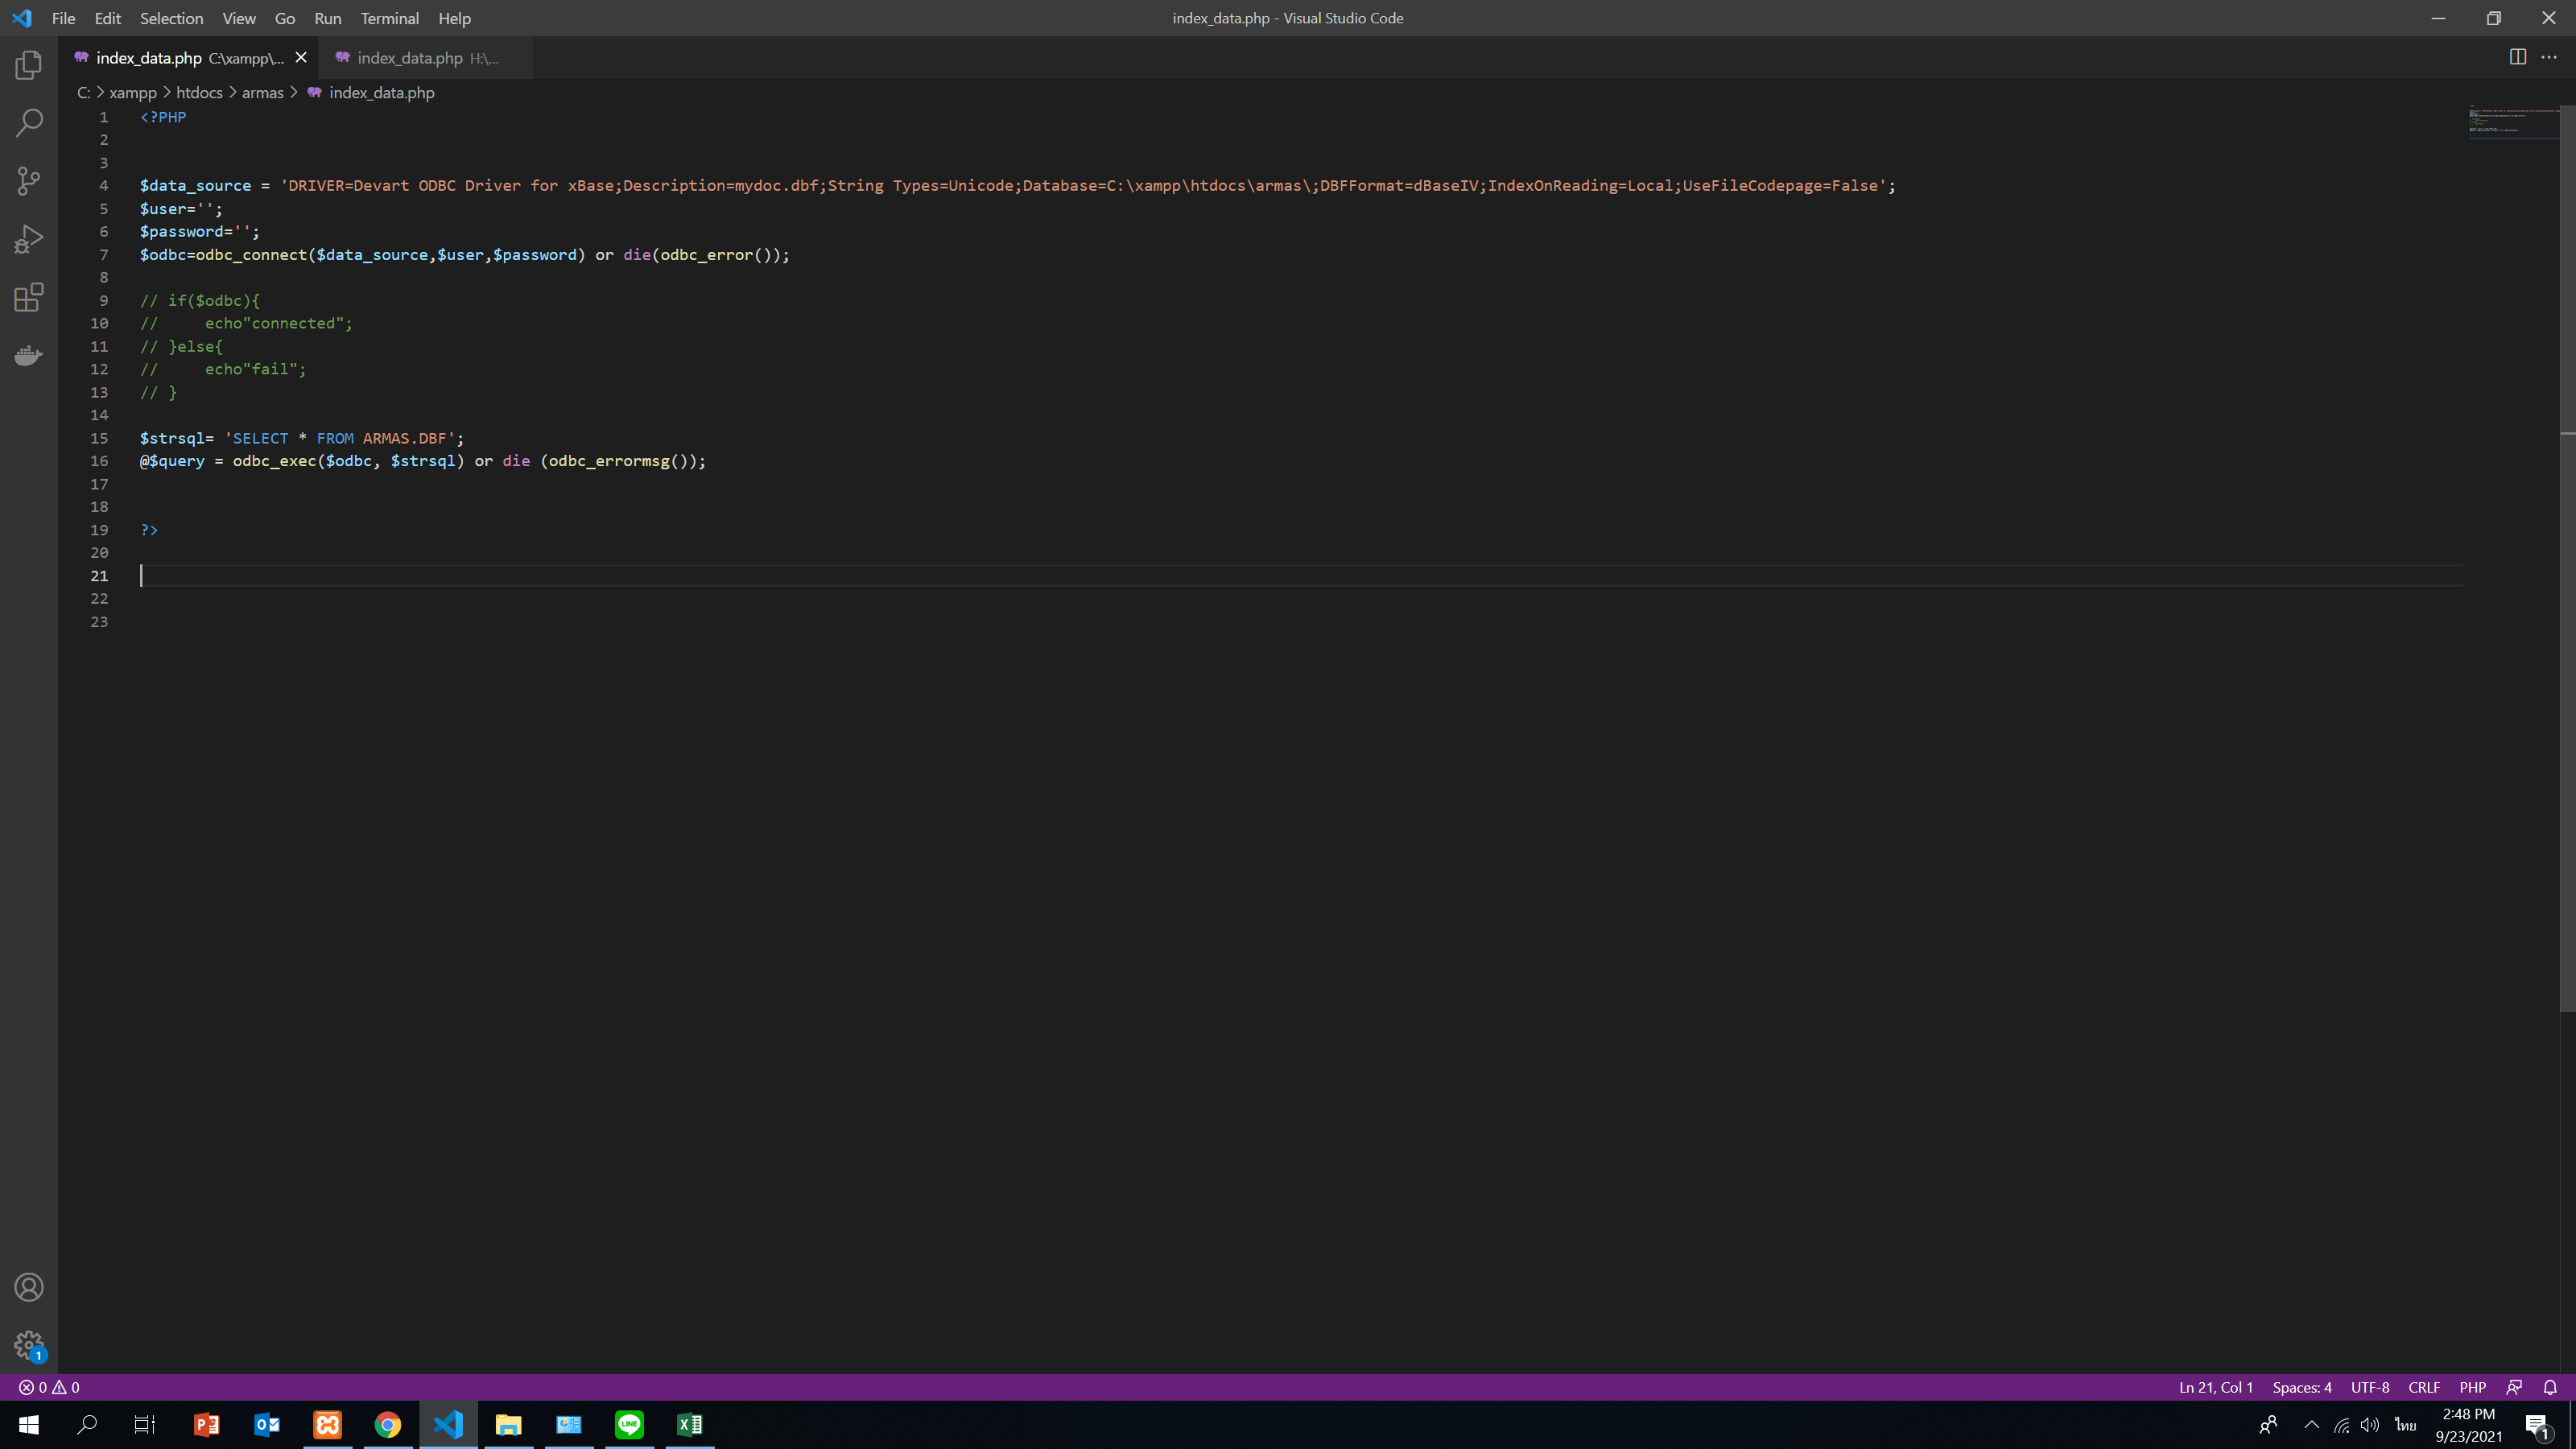2576x1449 pixels.
Task: Open editor More Actions ellipsis menu
Action: tap(2549, 57)
